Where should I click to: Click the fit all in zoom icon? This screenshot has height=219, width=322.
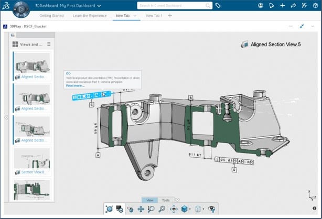(x=162, y=209)
